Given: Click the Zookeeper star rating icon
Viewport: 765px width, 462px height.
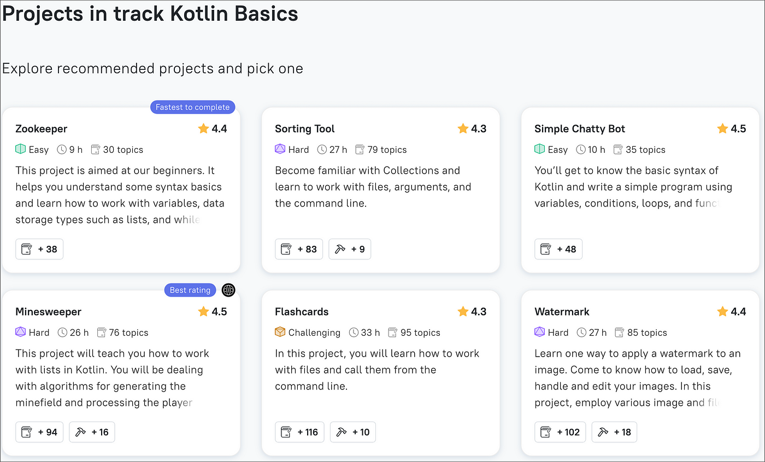Looking at the screenshot, I should (204, 129).
